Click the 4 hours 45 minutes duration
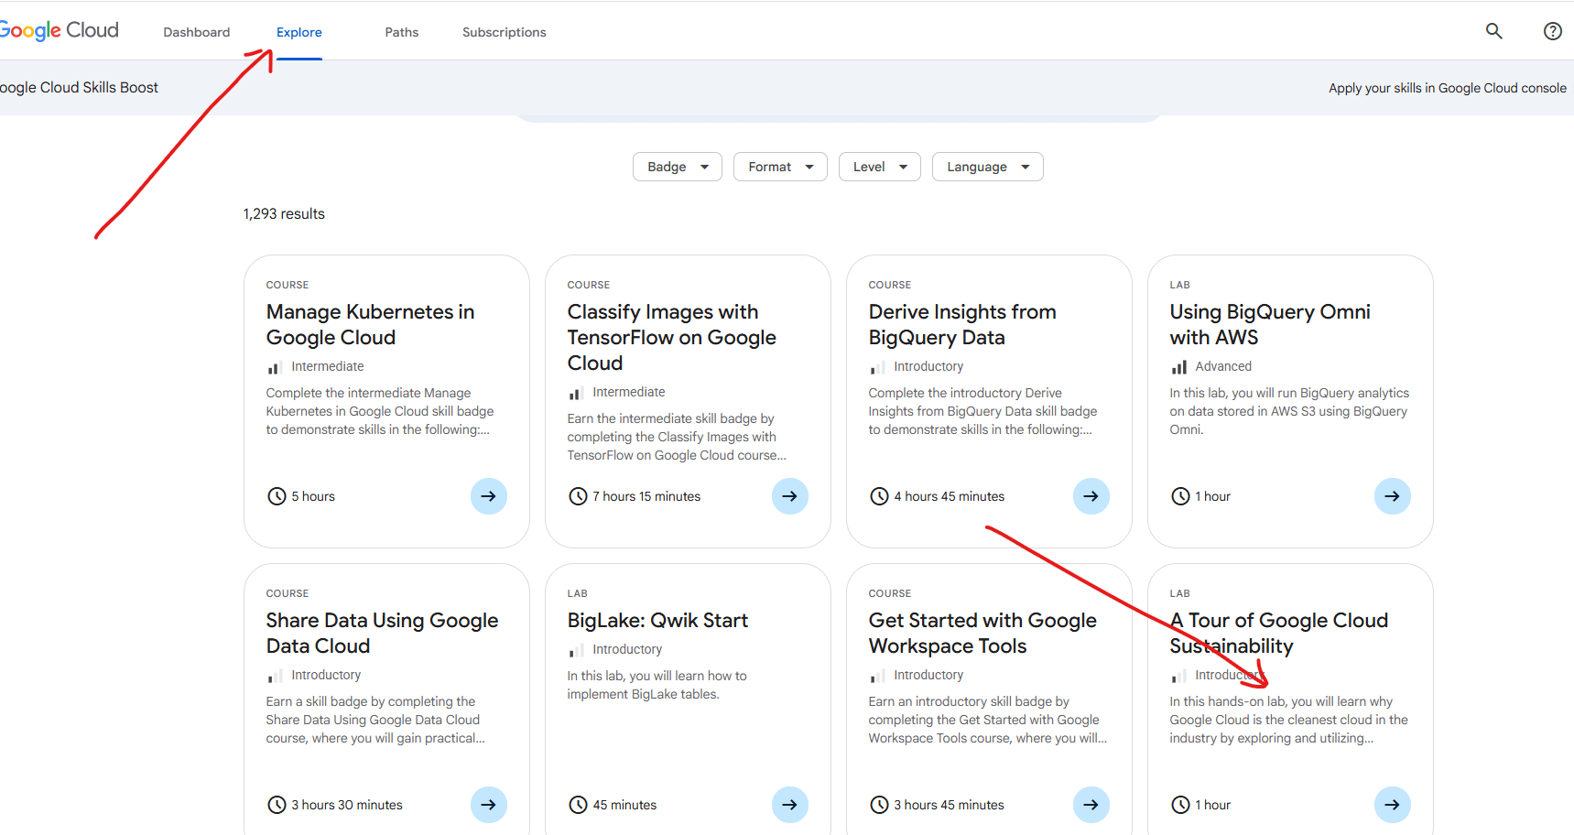Image resolution: width=1574 pixels, height=835 pixels. click(950, 496)
